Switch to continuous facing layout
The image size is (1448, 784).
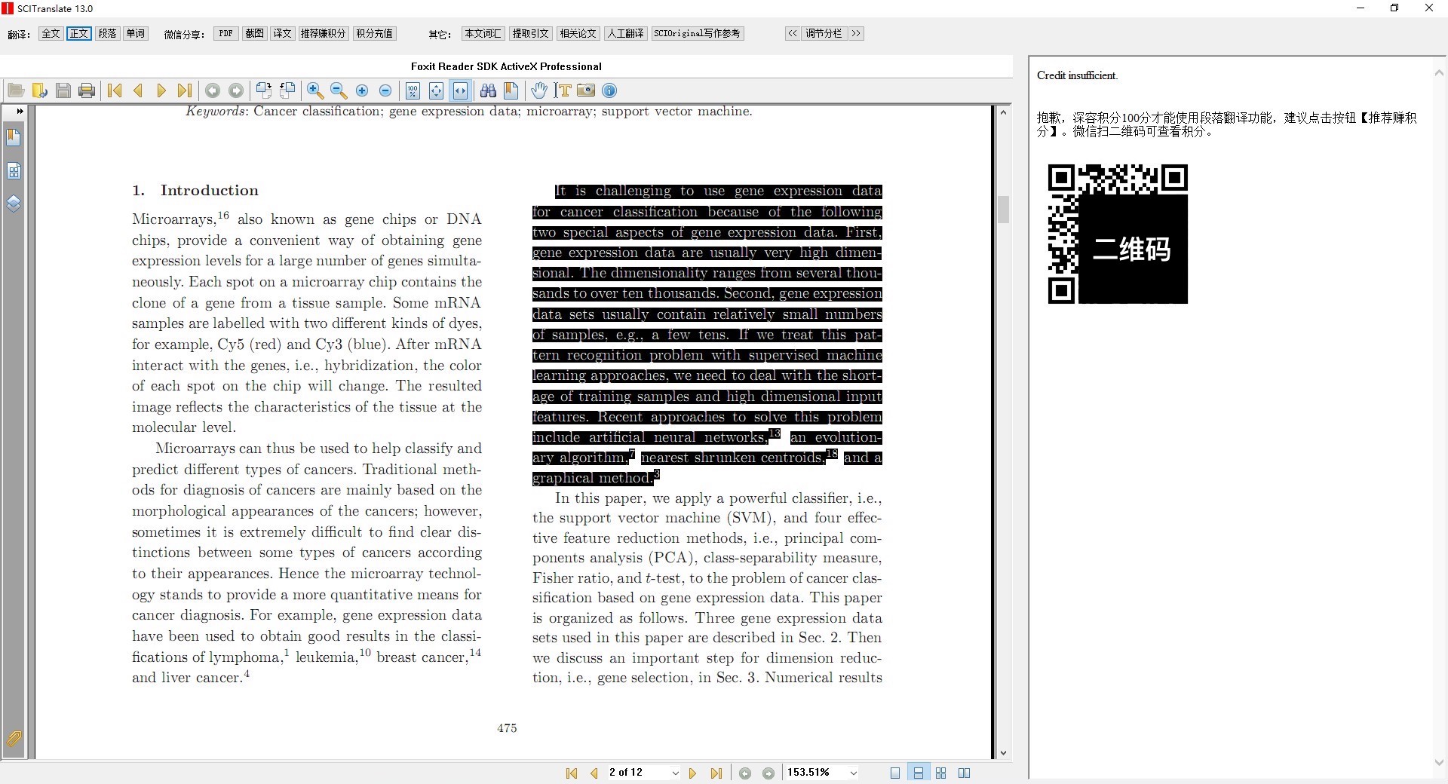[941, 773]
